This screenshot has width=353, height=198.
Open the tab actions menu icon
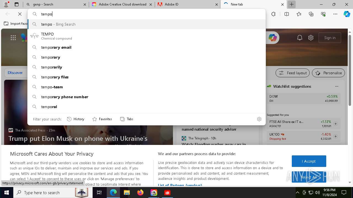[x=17, y=4]
